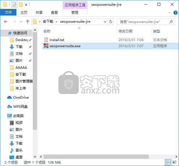179x166 pixels.
Task: Click the seopowersuite.exe application icon
Action: (x=46, y=46)
